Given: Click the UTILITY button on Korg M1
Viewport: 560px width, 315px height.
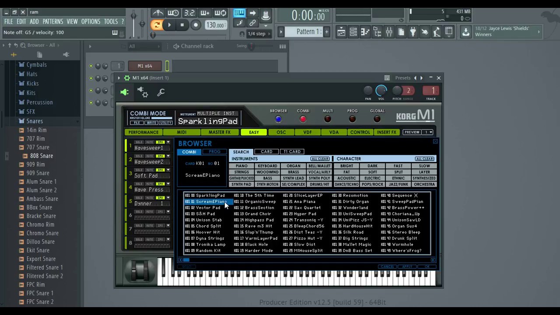Looking at the screenshot, I should (x=166, y=123).
